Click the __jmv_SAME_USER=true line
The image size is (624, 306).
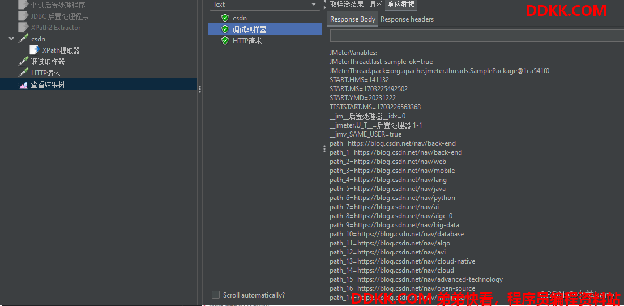(x=365, y=134)
